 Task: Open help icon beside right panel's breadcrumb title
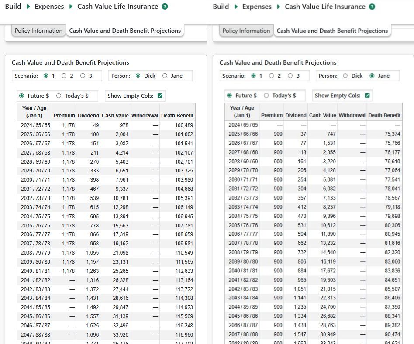[372, 7]
